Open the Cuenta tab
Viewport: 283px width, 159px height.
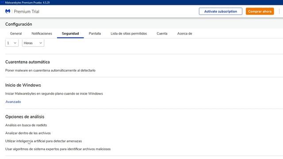coord(162,34)
